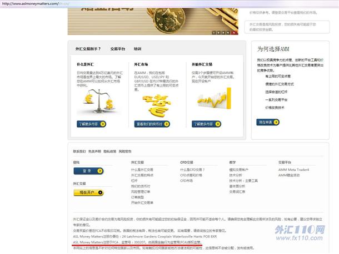Image resolution: width=339 pixels, height=254 pixels.
Task: Open the CFD点差和价格 link
Action: click(191, 175)
